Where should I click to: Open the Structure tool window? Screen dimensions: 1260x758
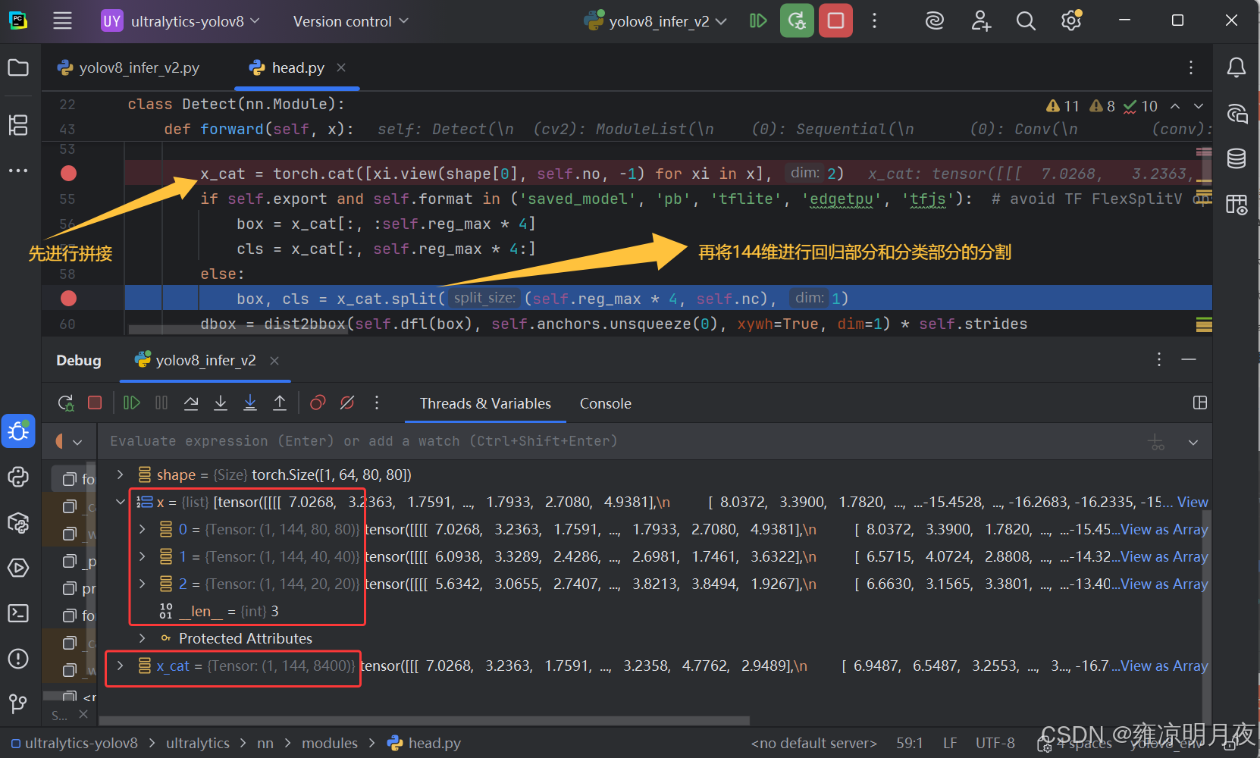(18, 124)
